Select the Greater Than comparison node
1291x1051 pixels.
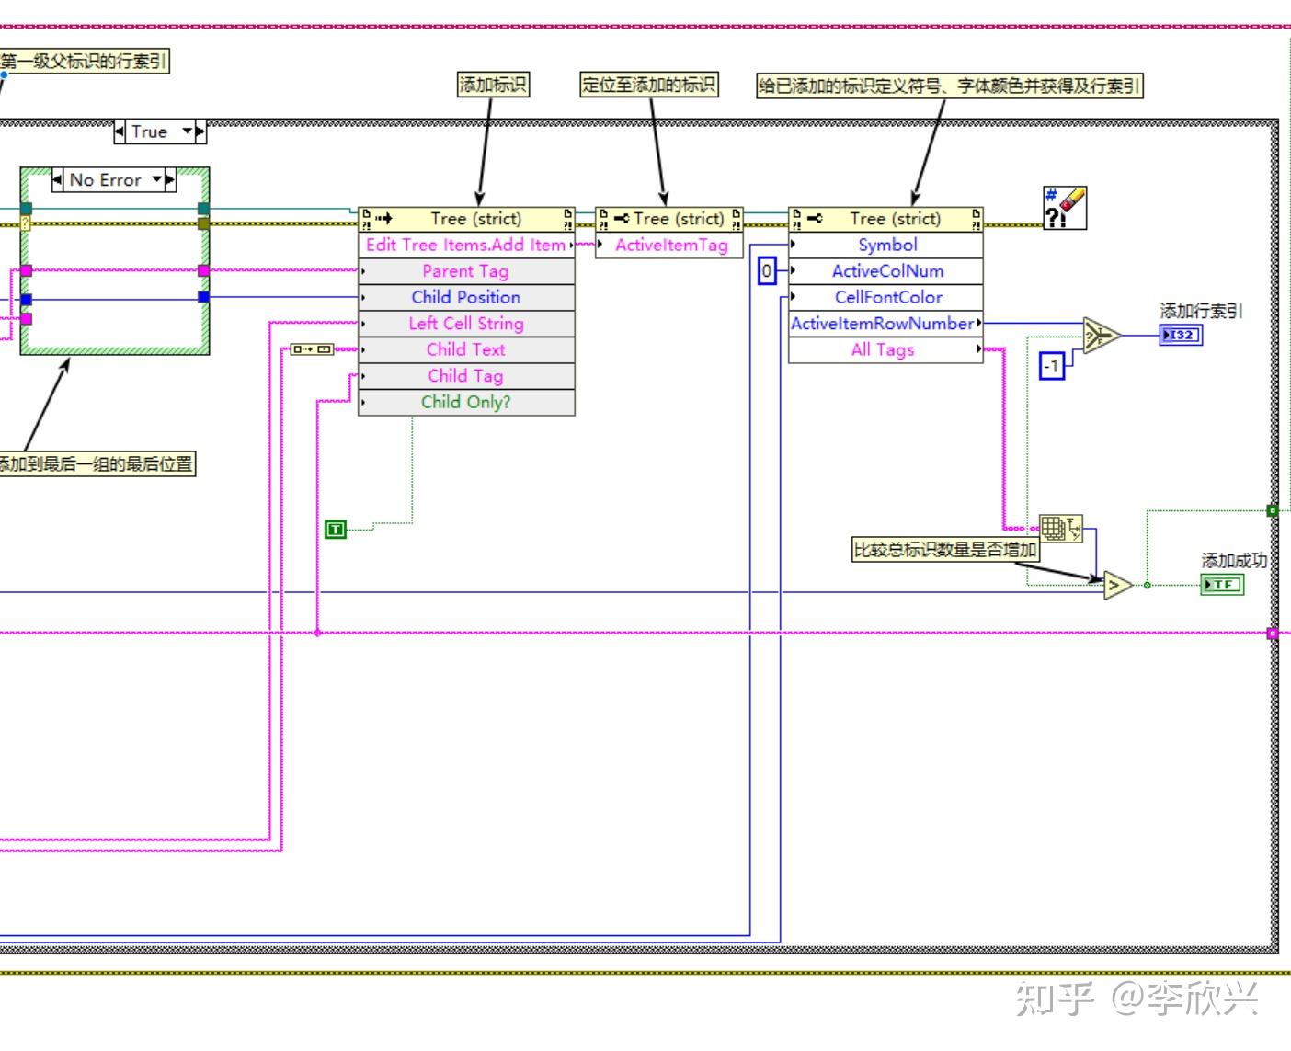point(1118,585)
